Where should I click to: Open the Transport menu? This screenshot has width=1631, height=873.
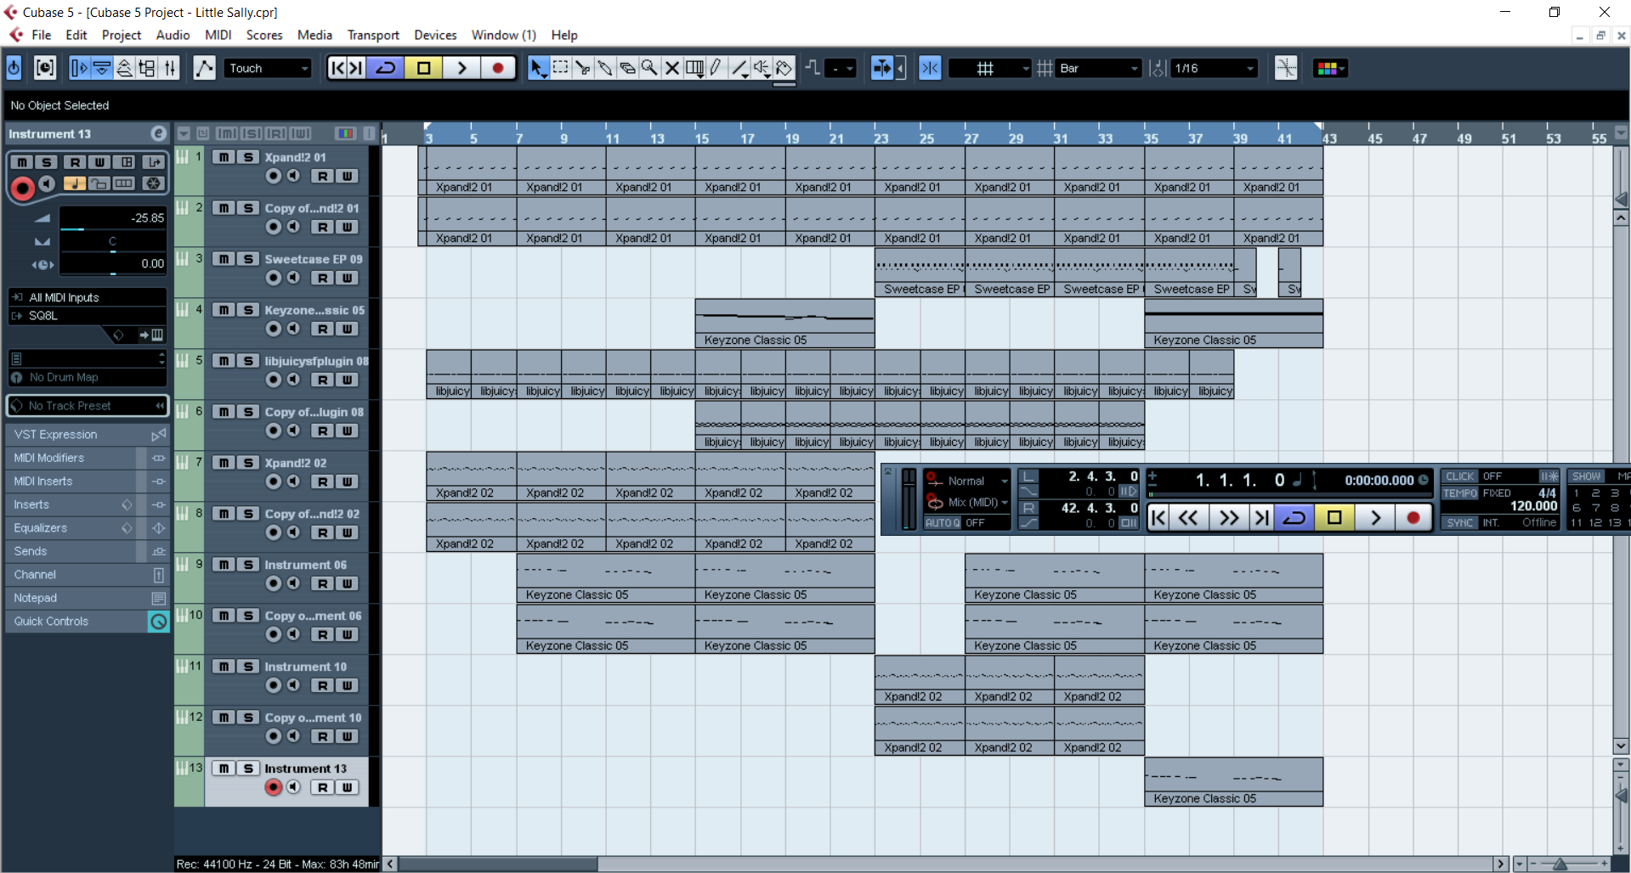pyautogui.click(x=373, y=35)
